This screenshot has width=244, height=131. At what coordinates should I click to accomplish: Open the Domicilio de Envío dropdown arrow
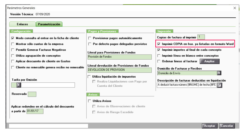coord(219,73)
